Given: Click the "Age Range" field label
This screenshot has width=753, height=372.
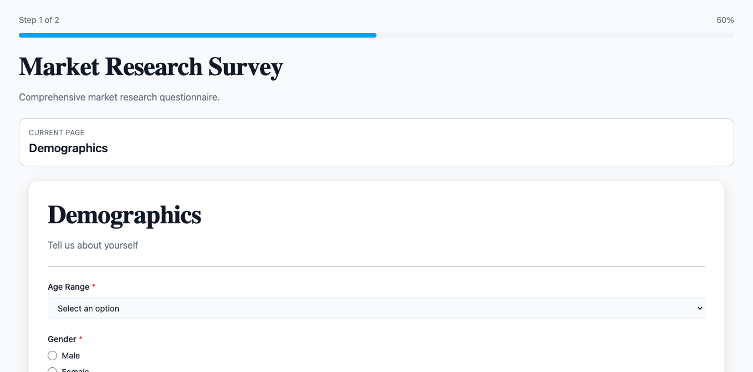Looking at the screenshot, I should [x=68, y=287].
